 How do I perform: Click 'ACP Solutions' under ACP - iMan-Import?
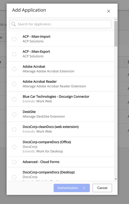[x=33, y=41]
